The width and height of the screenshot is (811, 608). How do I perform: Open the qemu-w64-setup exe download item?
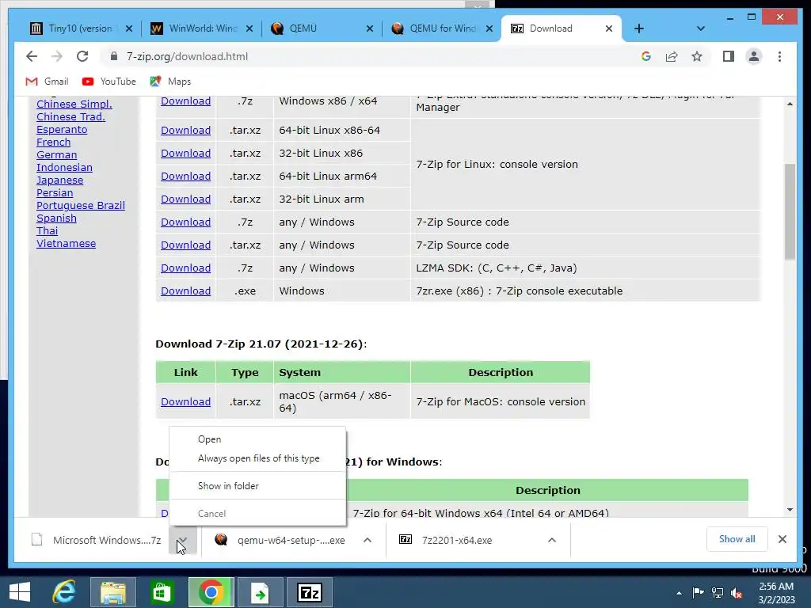280,540
